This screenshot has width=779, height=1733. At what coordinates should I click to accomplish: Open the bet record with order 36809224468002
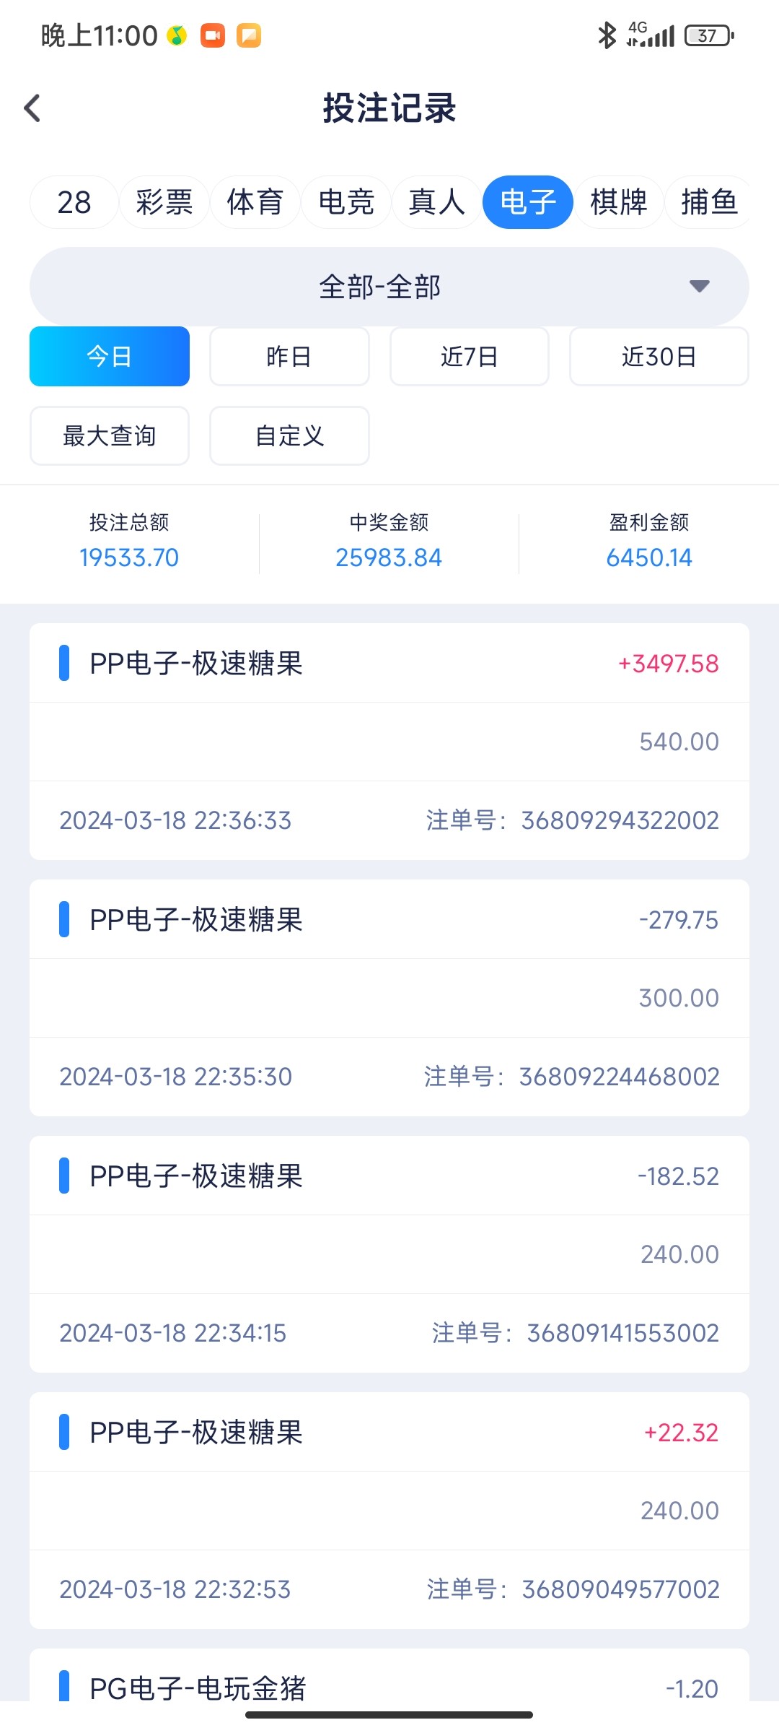(389, 997)
